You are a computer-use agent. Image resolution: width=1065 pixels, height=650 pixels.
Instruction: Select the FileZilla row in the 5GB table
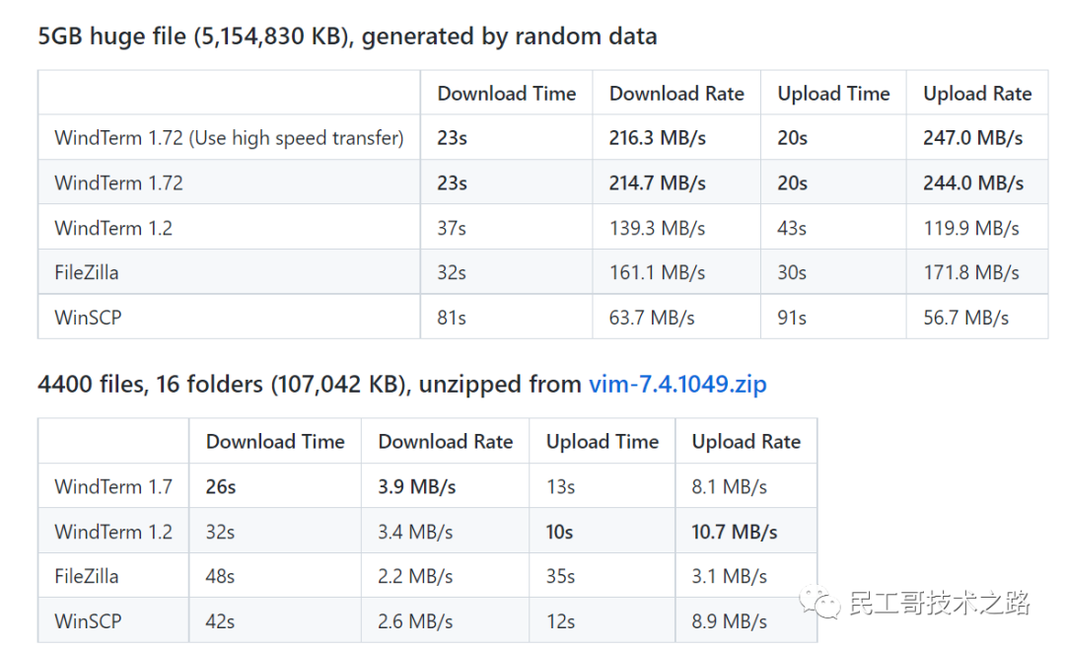(x=542, y=272)
